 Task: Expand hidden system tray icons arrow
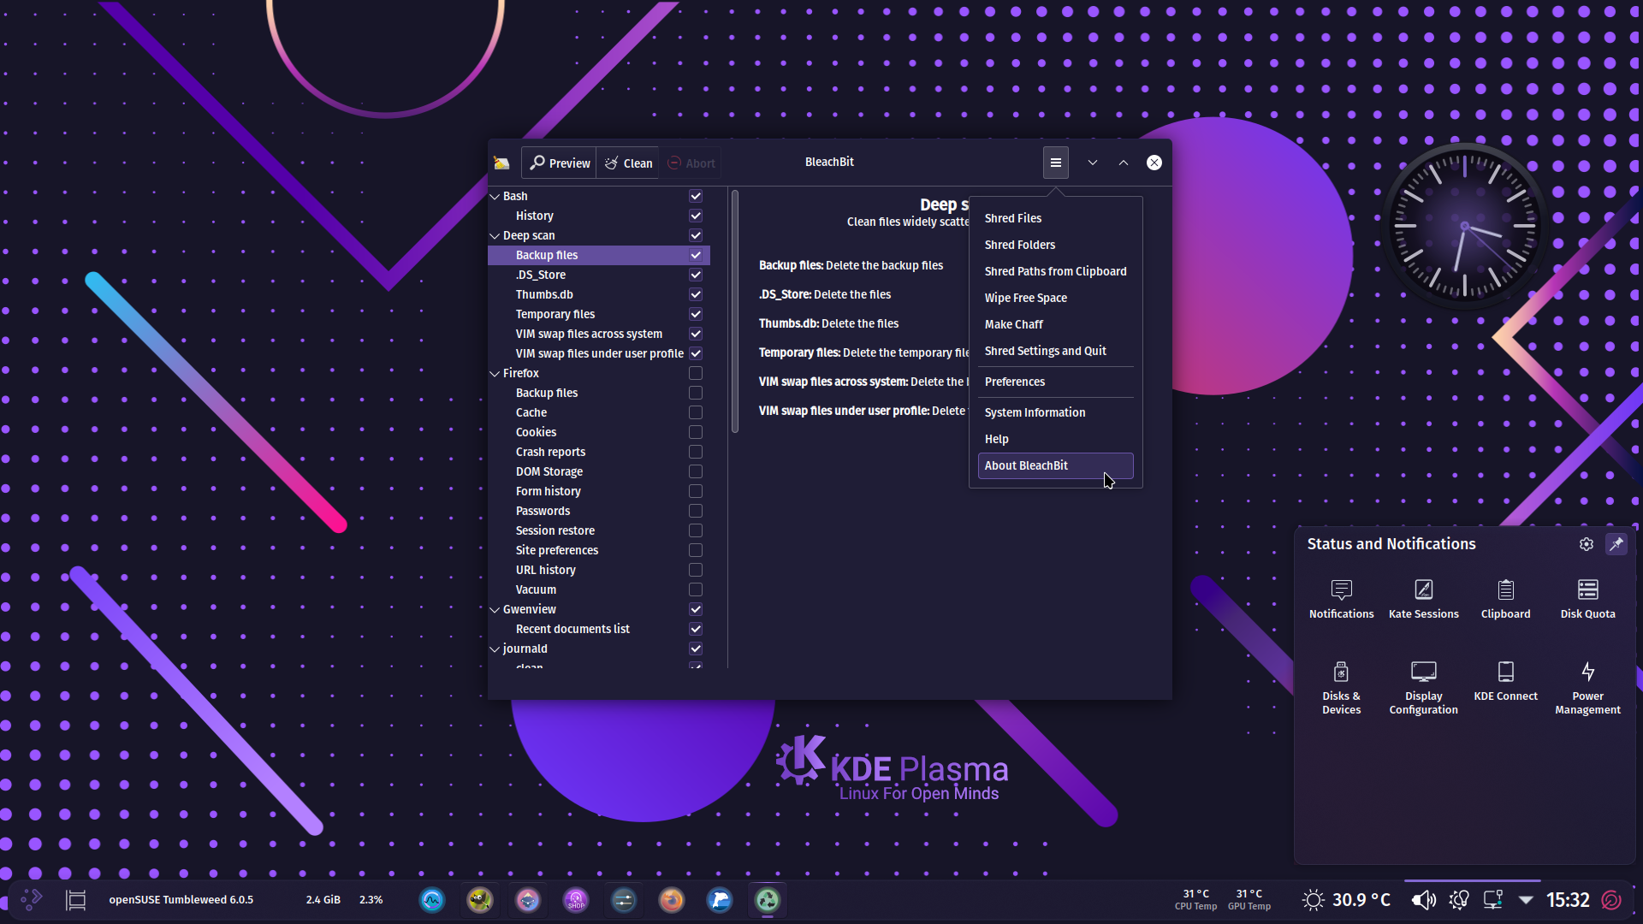tap(1526, 900)
